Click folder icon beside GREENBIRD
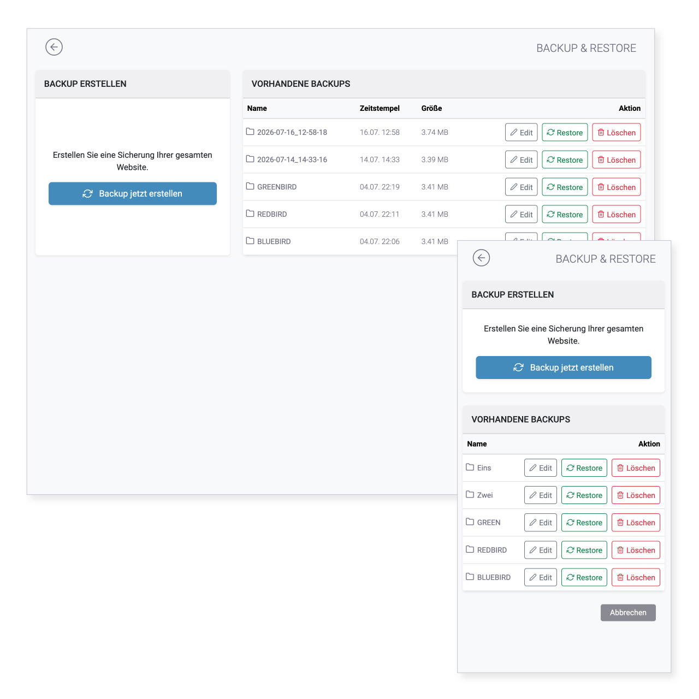 point(250,186)
